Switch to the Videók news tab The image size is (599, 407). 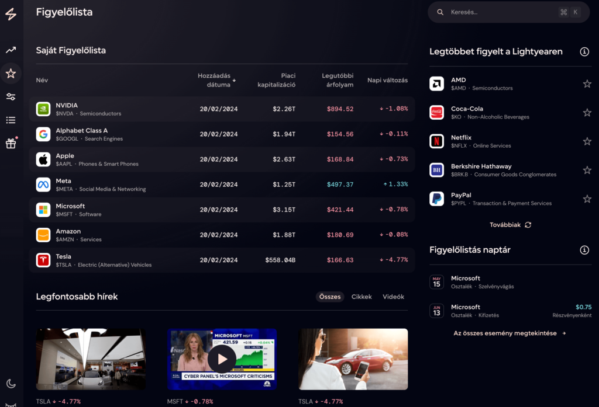[393, 297]
